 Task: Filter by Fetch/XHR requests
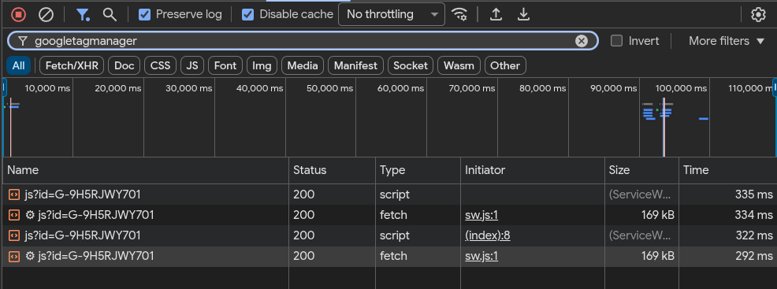[x=72, y=65]
